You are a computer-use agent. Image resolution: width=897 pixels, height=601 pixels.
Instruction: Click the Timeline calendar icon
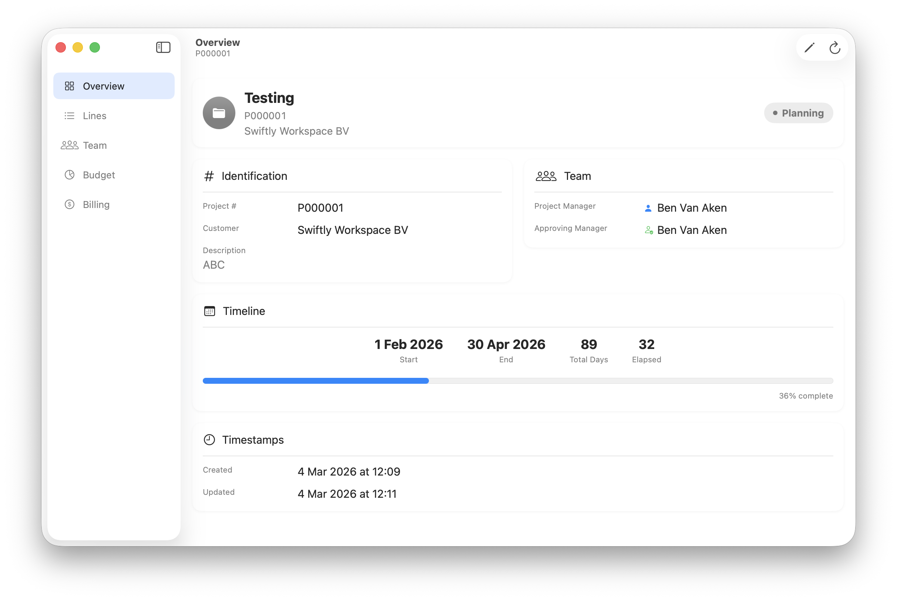(209, 311)
